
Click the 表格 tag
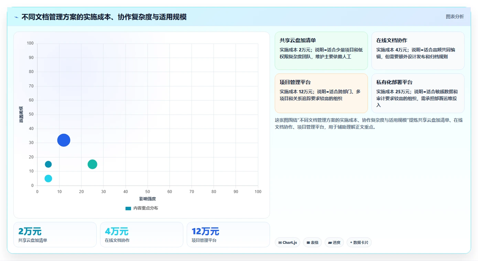click(312, 242)
